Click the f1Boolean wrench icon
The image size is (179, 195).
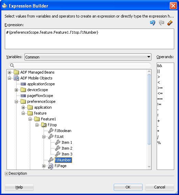(x=51, y=131)
